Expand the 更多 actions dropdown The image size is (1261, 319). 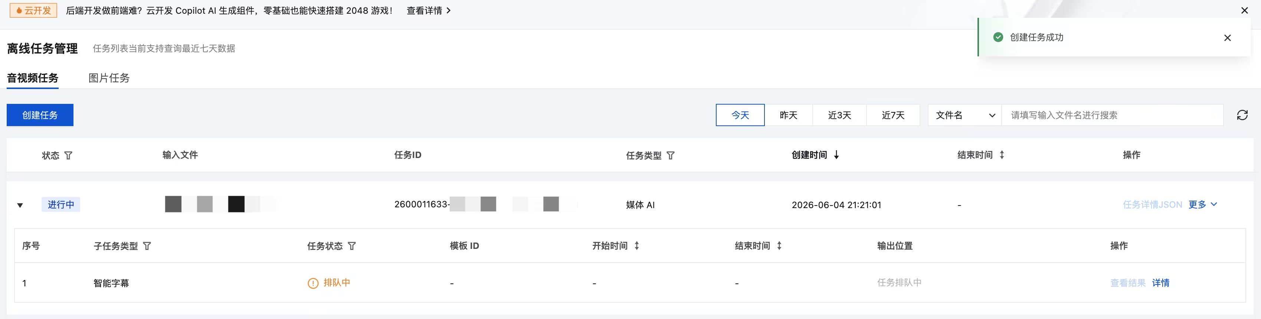[x=1203, y=204]
